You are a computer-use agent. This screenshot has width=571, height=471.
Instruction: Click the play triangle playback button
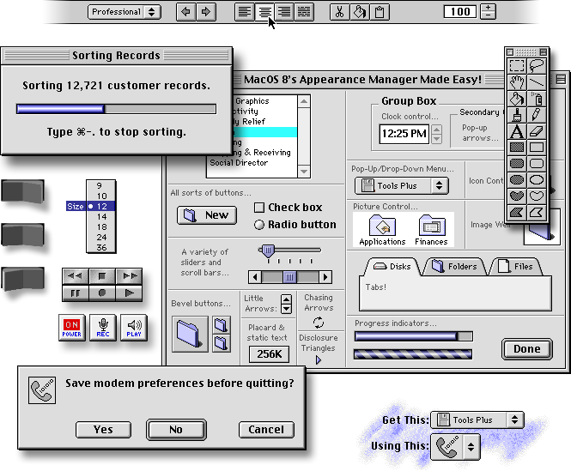[x=129, y=293]
